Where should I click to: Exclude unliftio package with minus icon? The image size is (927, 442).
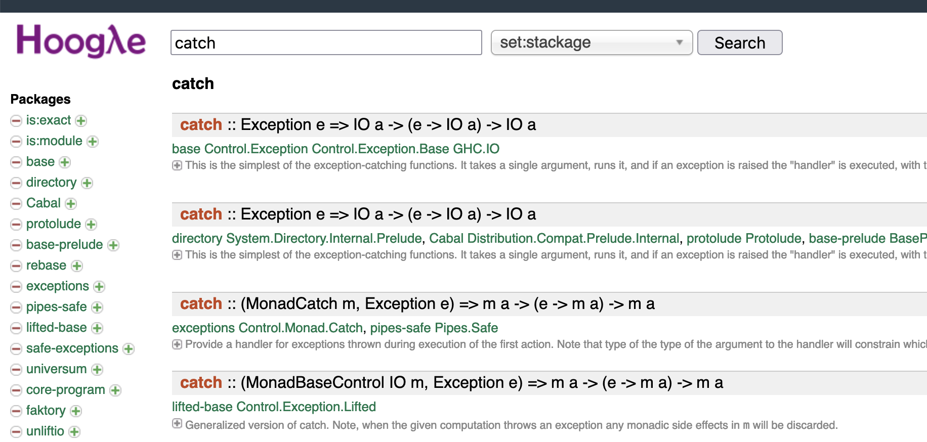16,432
